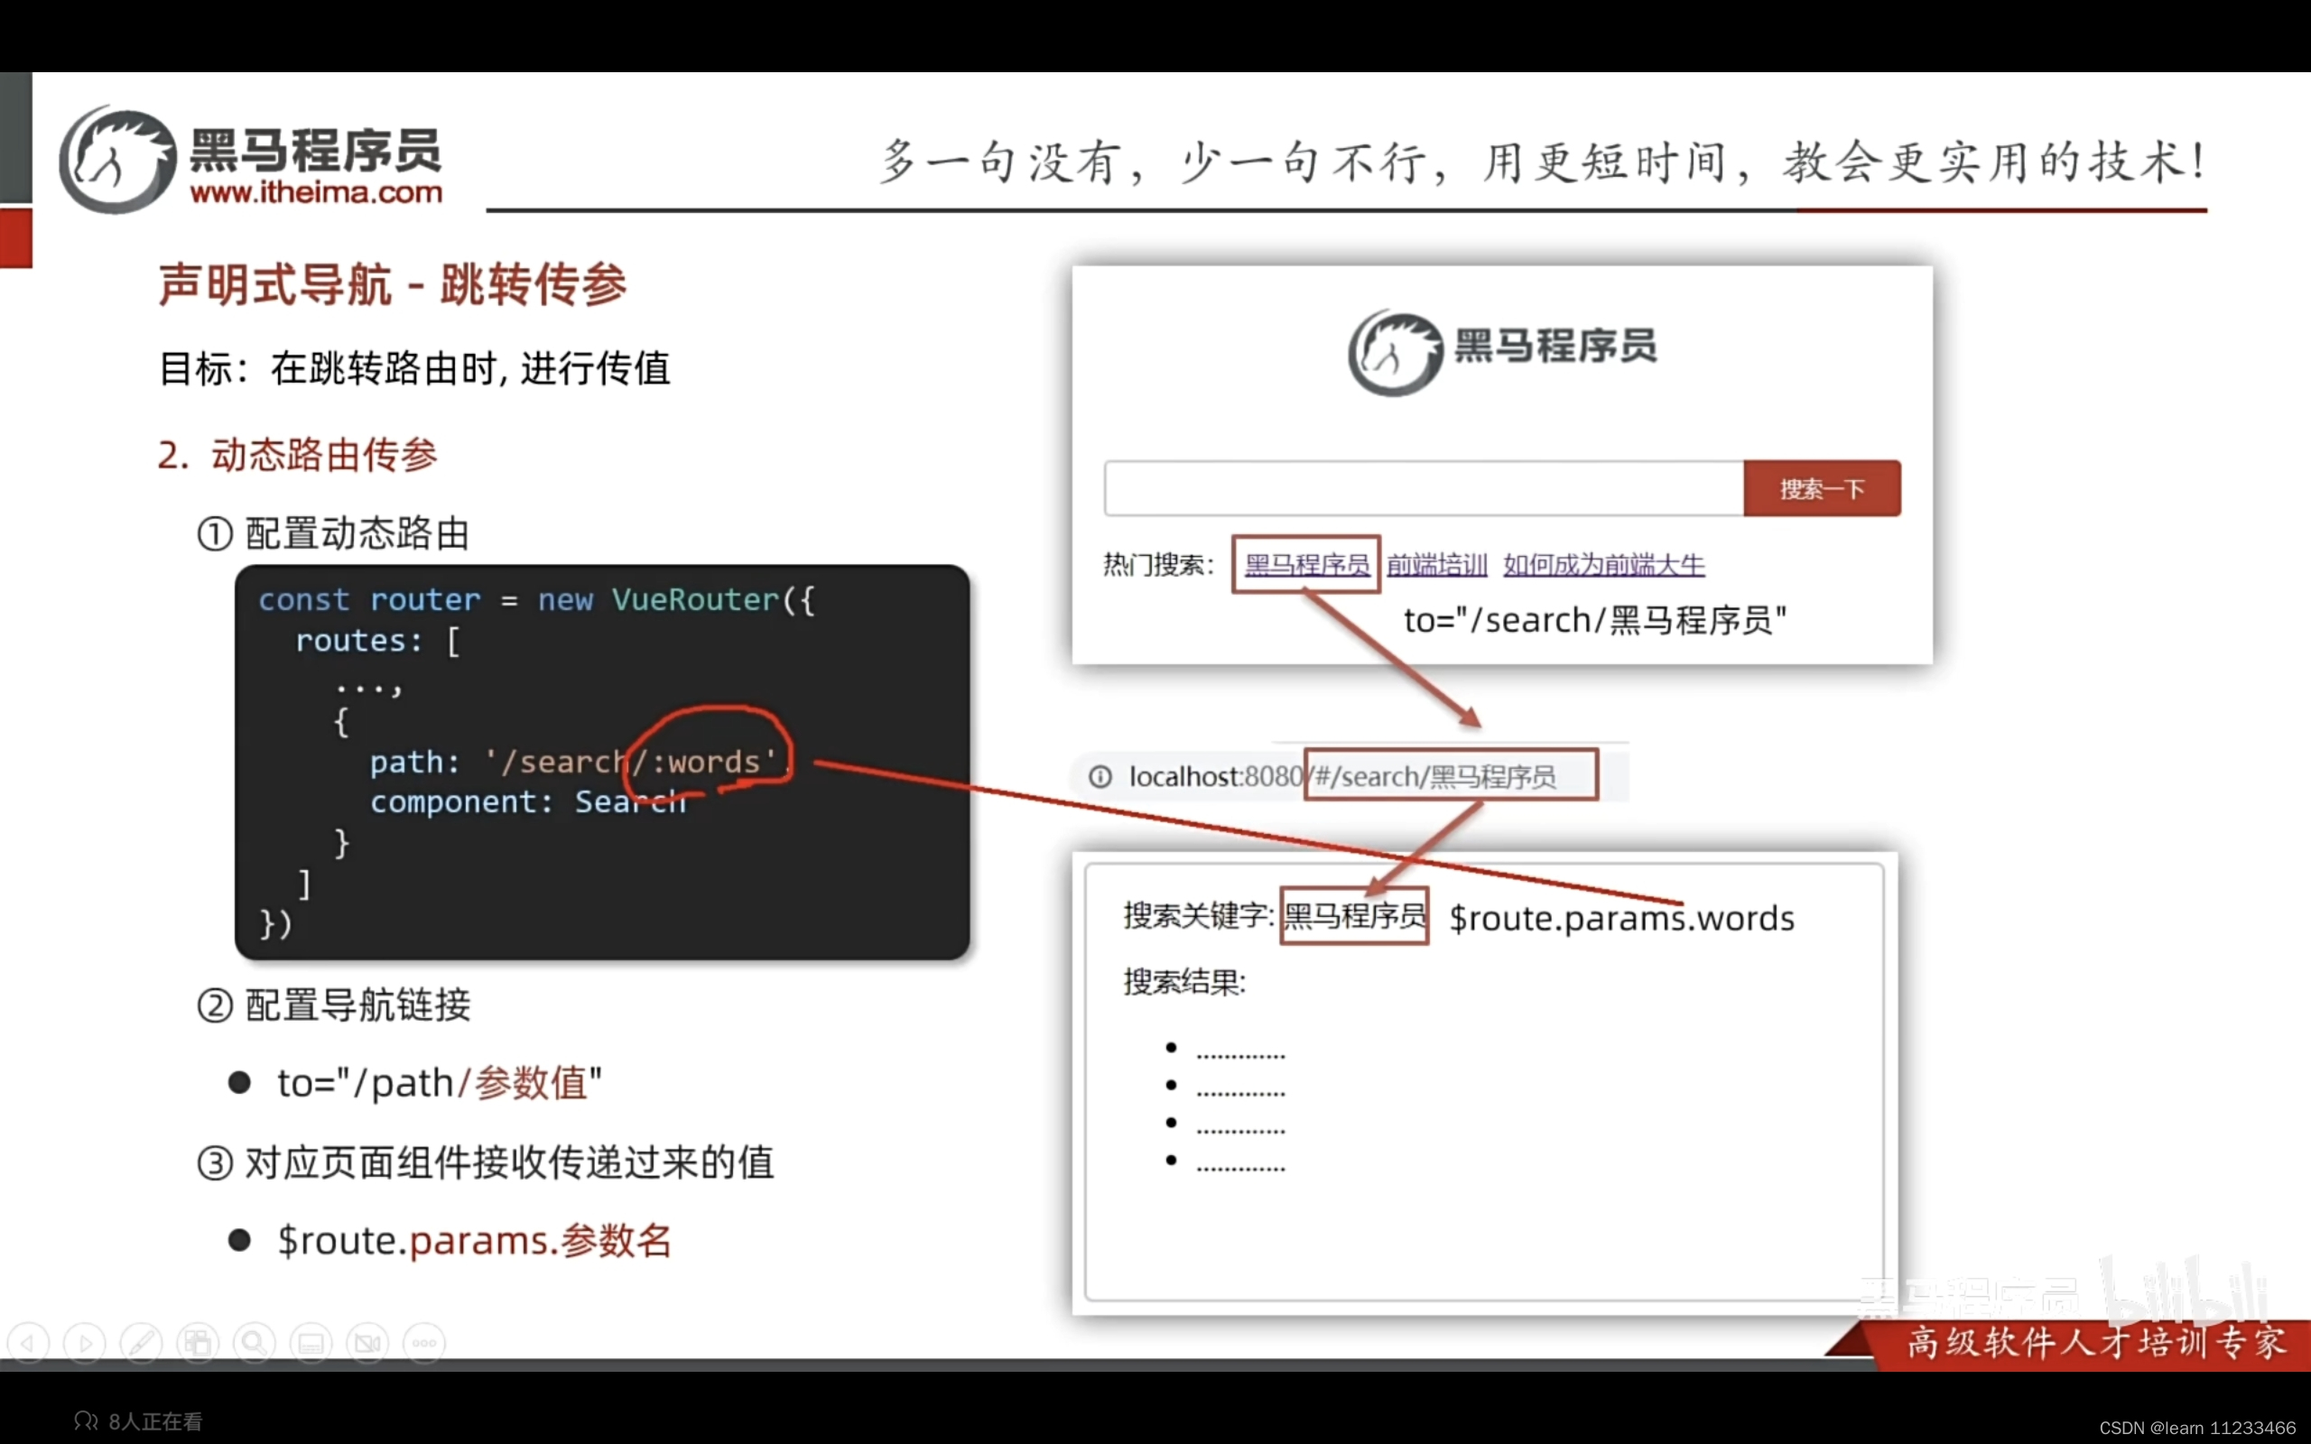
Task: Click the heading 2. 动态路由传参
Action: tap(297, 455)
